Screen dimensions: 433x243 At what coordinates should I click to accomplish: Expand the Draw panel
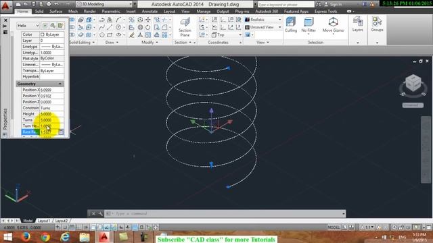point(112,43)
